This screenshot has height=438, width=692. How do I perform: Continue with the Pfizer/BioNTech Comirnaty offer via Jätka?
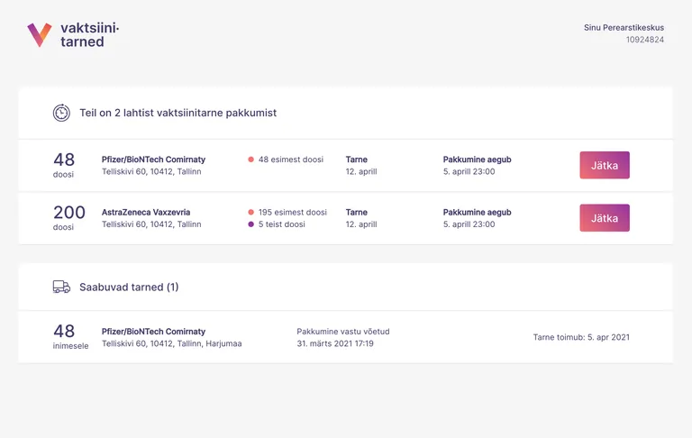pos(605,165)
